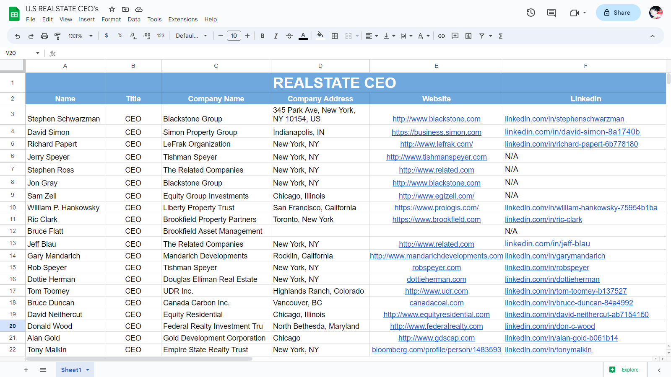Open the Help menu
The width and height of the screenshot is (671, 377).
click(x=211, y=19)
